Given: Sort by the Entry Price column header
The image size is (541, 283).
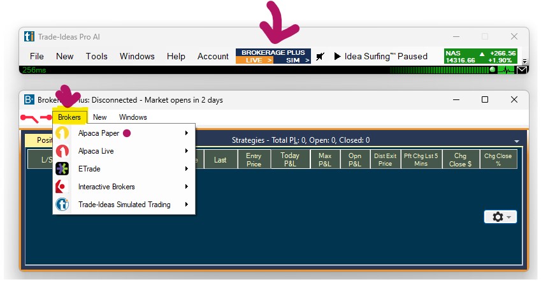Looking at the screenshot, I should (254, 160).
